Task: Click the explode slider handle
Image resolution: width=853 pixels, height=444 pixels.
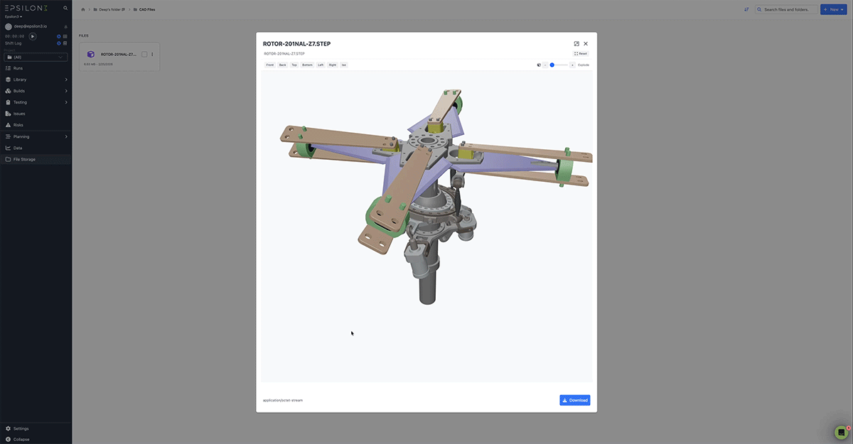Action: [x=552, y=65]
